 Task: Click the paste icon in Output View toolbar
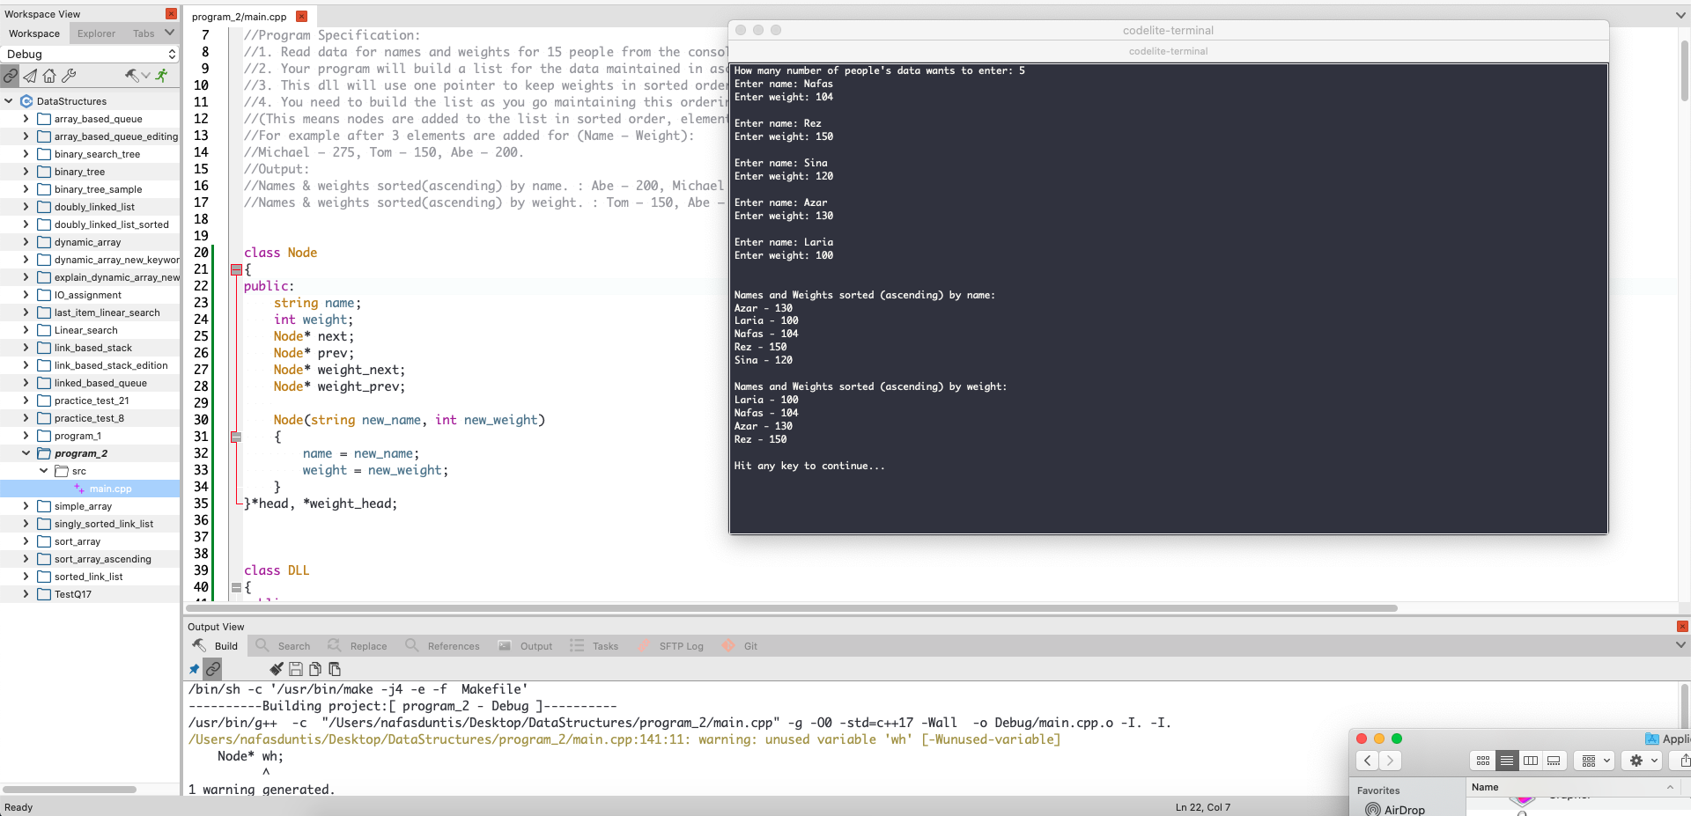coord(335,669)
